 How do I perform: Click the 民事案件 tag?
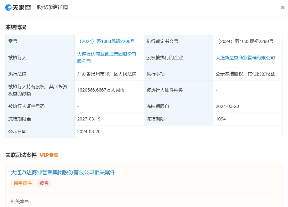23,183
